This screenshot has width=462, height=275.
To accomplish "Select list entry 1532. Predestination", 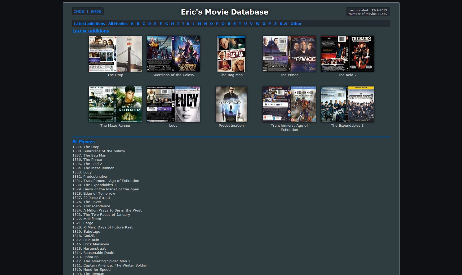I will [90, 177].
